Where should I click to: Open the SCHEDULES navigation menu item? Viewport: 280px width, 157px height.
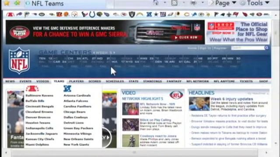pyautogui.click(x=115, y=82)
